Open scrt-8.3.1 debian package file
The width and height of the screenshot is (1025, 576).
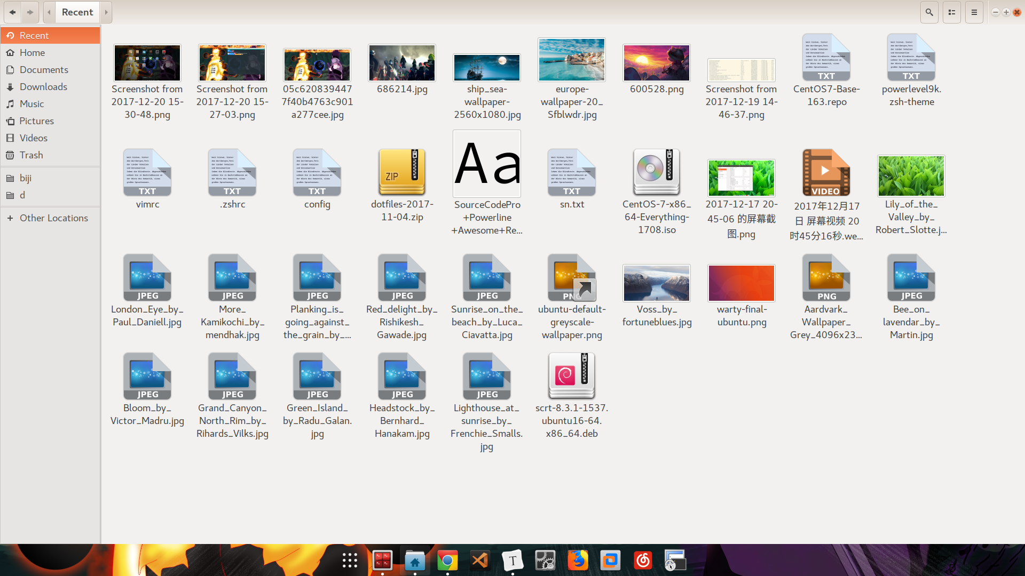[571, 375]
